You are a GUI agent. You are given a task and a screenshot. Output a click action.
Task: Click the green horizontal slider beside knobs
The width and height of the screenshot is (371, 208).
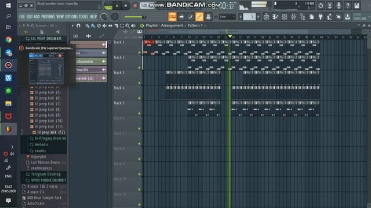point(135,17)
